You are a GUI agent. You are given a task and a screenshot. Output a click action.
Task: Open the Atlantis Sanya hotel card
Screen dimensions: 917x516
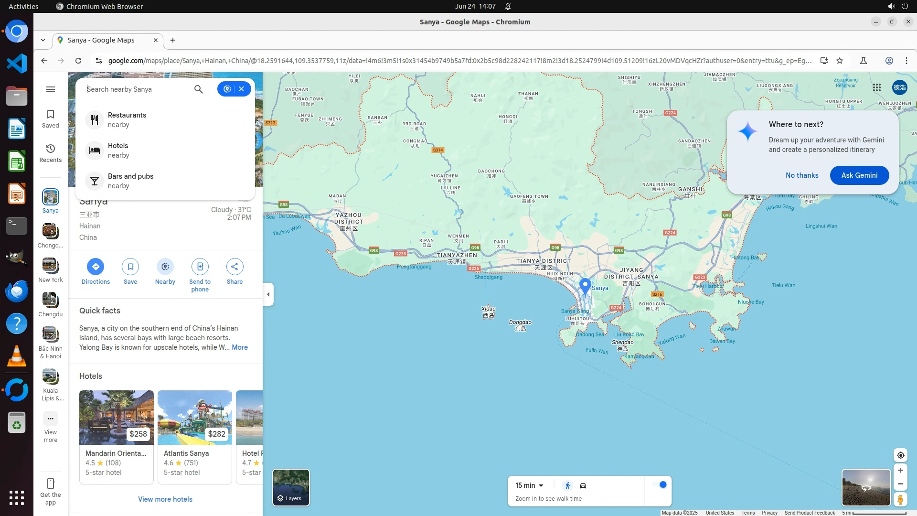(x=194, y=437)
